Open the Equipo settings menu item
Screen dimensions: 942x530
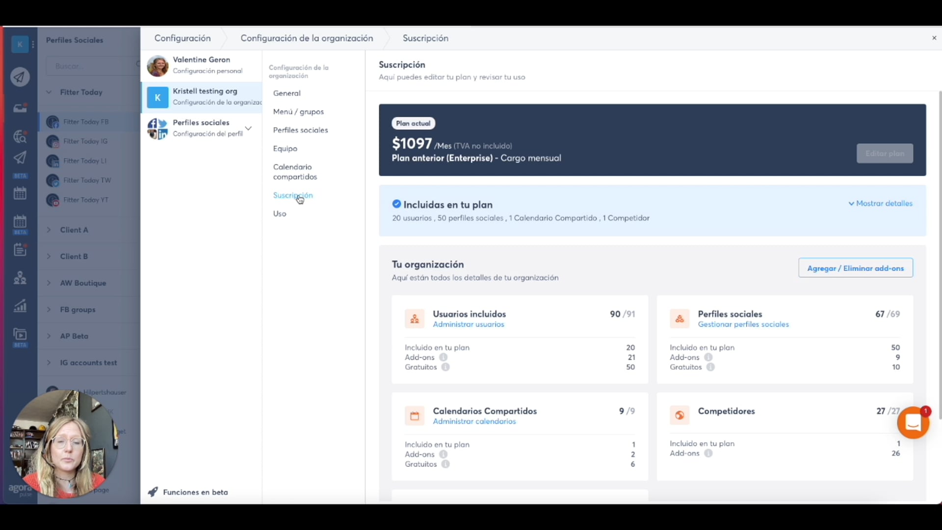pyautogui.click(x=285, y=148)
